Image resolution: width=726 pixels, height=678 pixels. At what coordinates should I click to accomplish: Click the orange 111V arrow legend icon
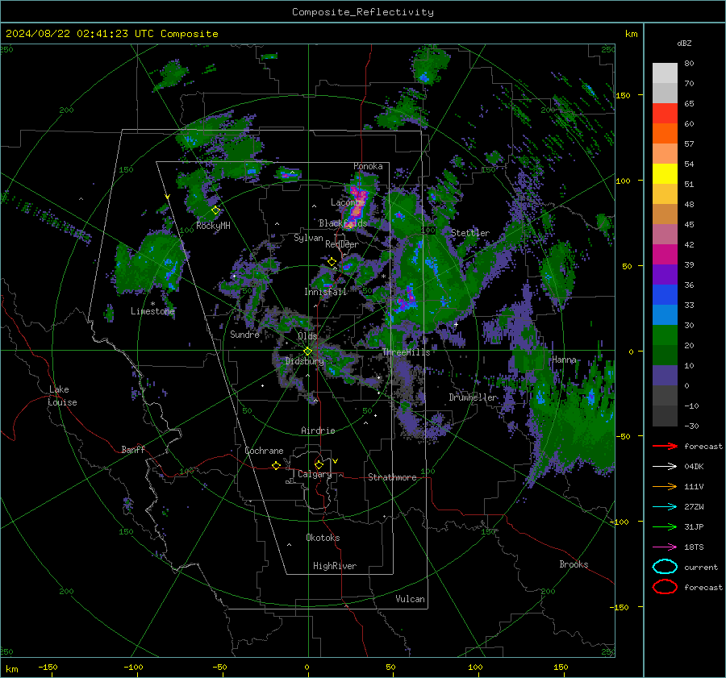665,486
